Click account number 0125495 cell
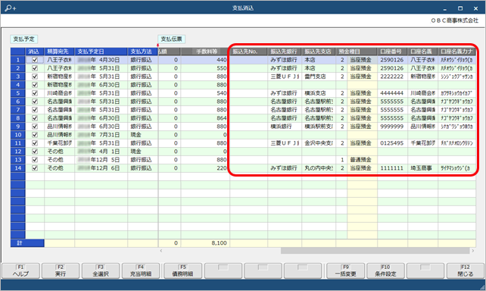This screenshot has height=291, width=486. [393, 143]
